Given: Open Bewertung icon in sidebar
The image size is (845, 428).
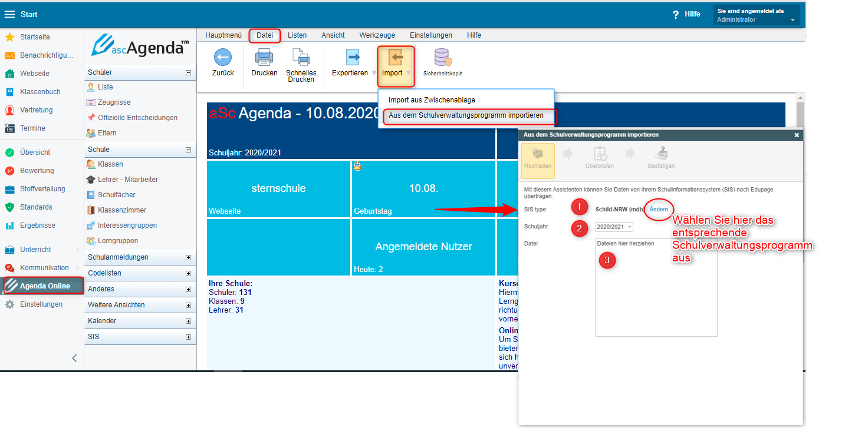Looking at the screenshot, I should point(9,171).
